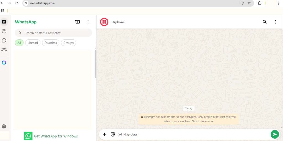
Task: Start a new chat with plus icon
Action: (x=77, y=22)
